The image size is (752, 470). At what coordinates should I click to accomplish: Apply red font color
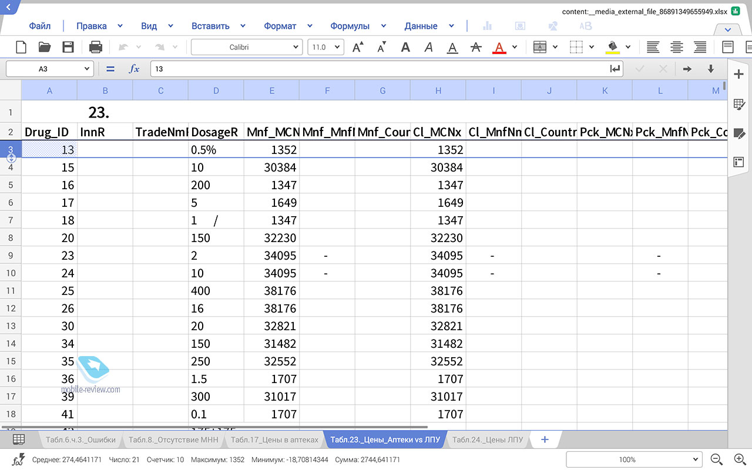tap(499, 48)
